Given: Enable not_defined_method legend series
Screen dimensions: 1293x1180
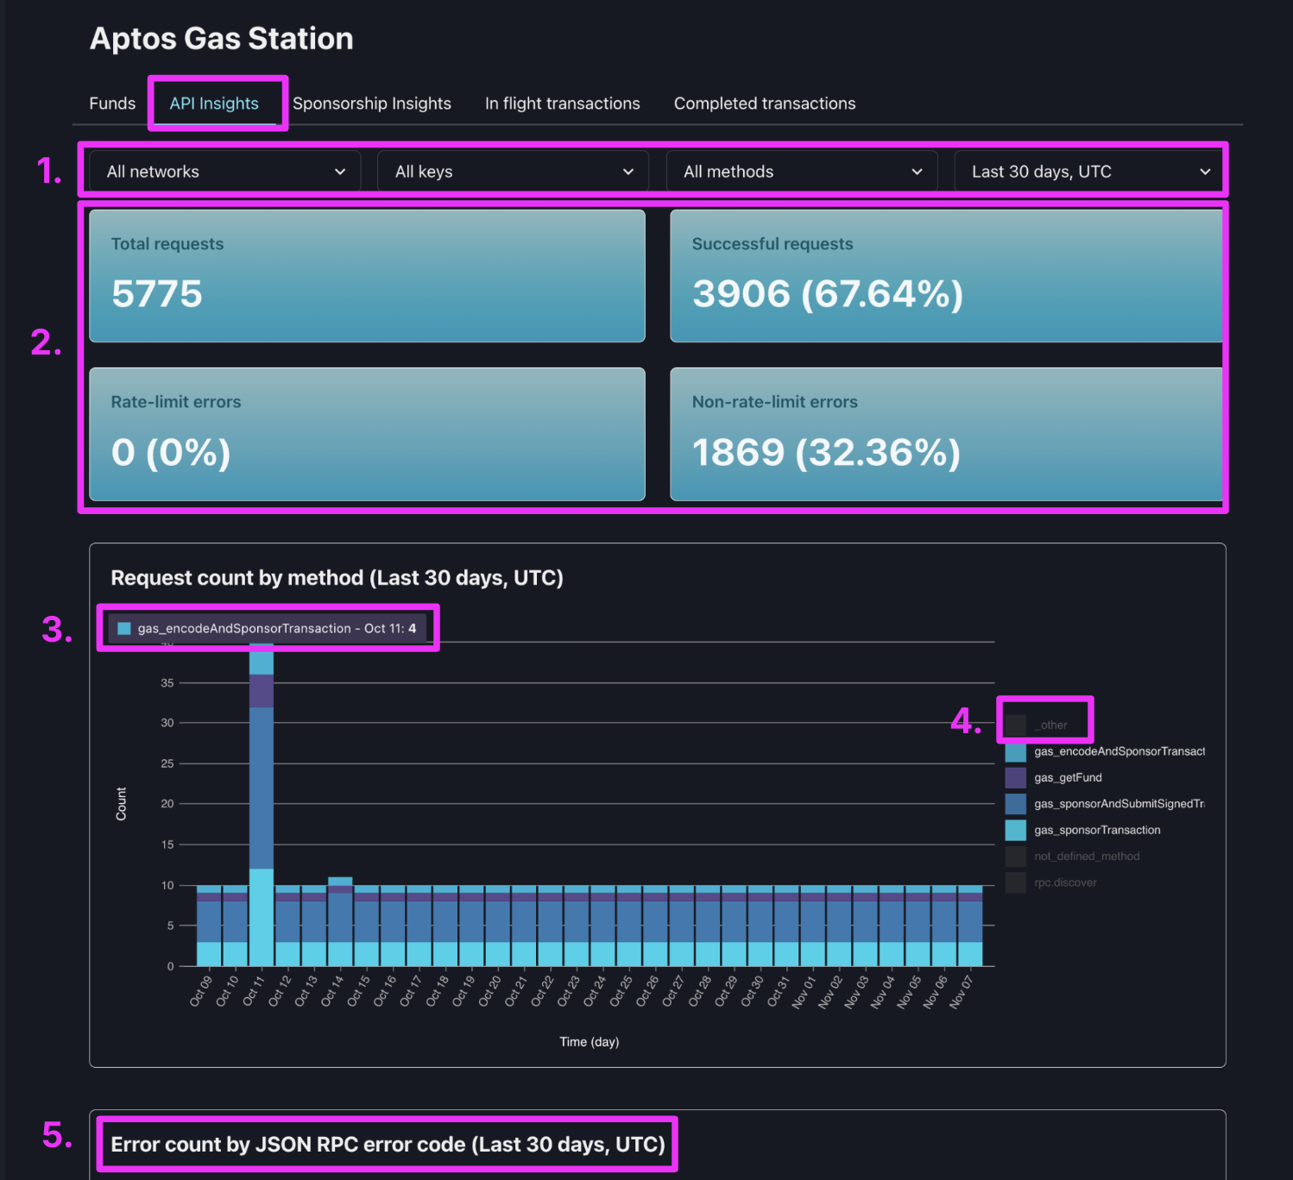Looking at the screenshot, I should pyautogui.click(x=1073, y=857).
